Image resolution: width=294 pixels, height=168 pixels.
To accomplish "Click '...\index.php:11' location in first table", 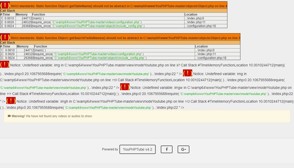I will point(195,22).
